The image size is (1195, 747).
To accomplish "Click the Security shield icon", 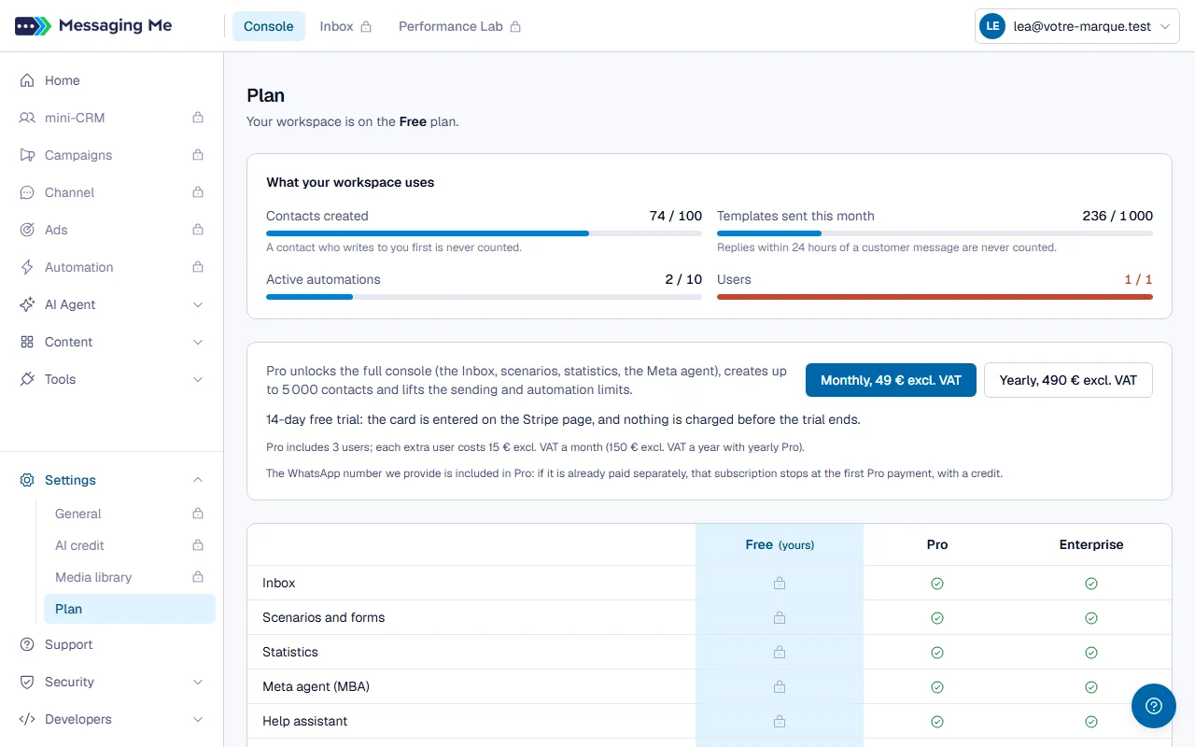I will tap(27, 682).
